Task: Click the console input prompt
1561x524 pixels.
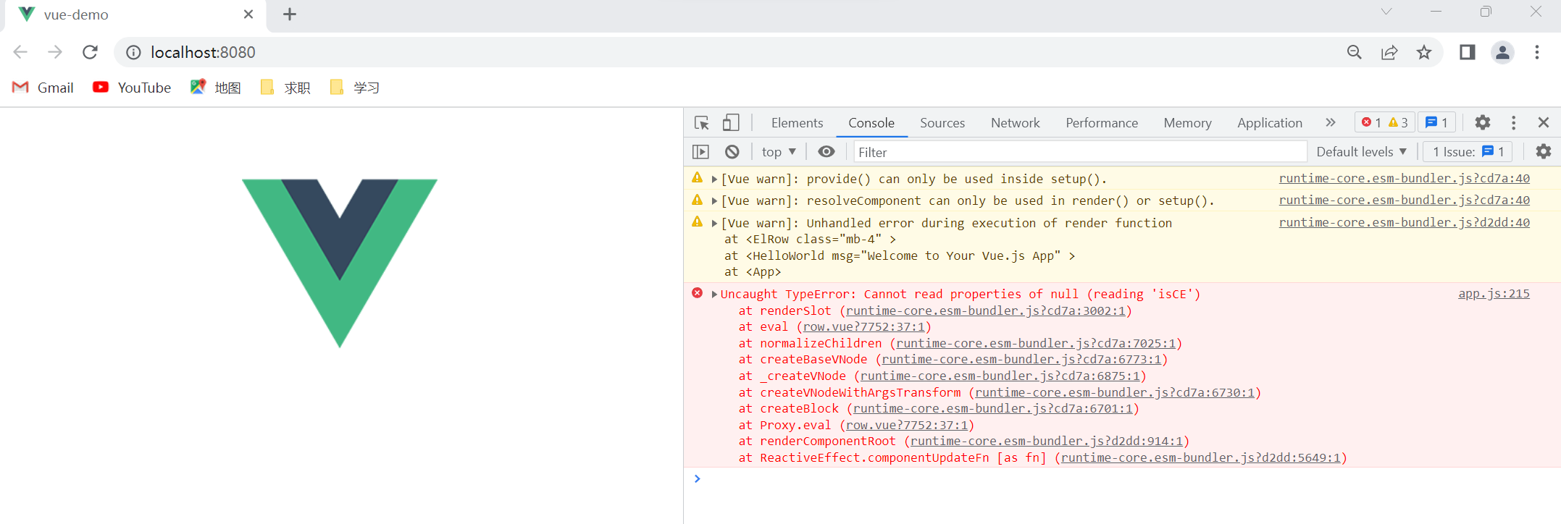Action: [1123, 478]
